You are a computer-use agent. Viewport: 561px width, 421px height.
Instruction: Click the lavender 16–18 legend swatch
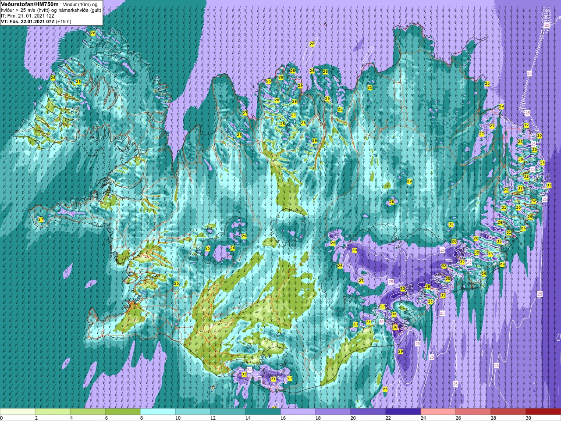[298, 412]
